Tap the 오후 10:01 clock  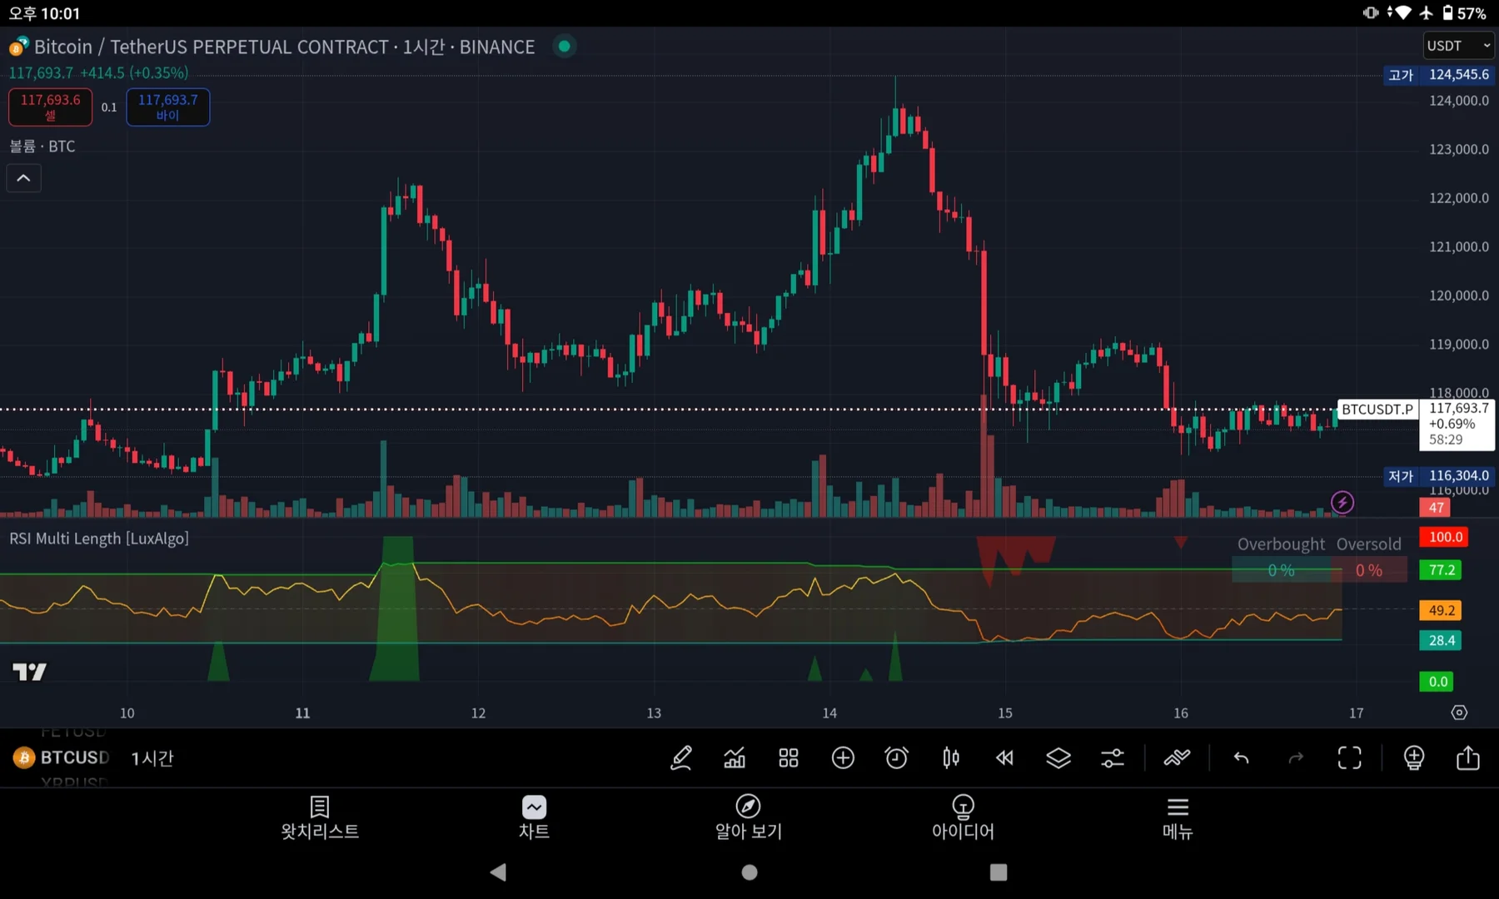coord(44,13)
